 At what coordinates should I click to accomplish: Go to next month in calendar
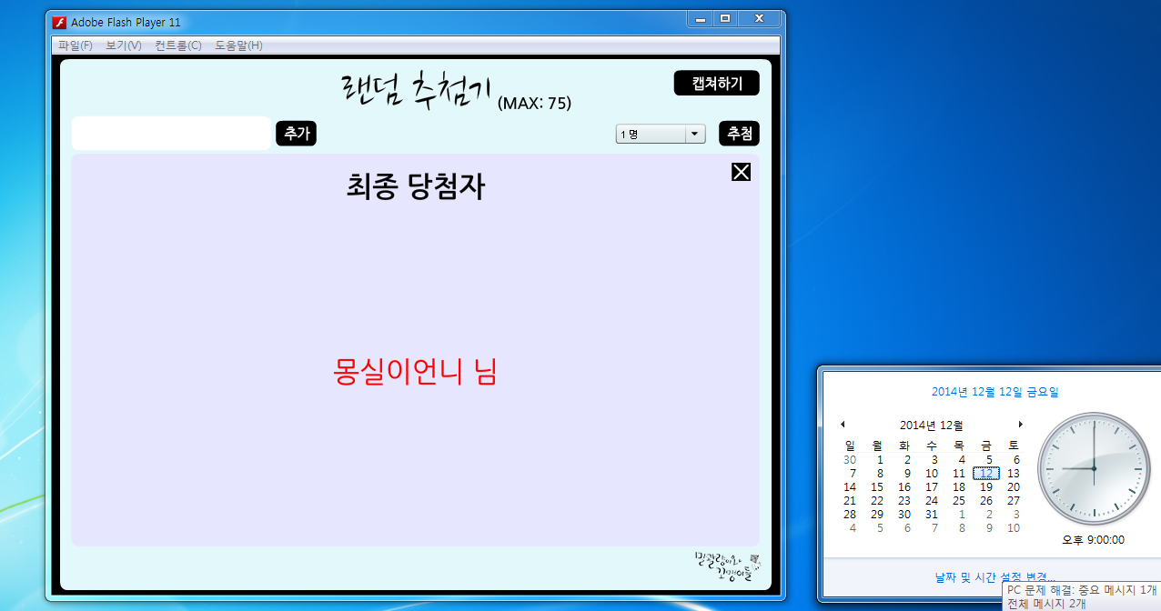click(x=1020, y=425)
